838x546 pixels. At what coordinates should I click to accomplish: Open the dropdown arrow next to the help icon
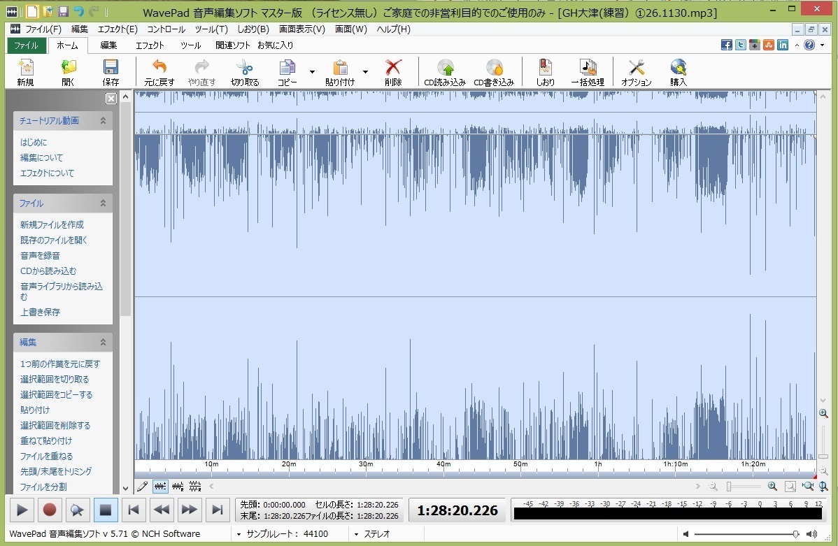(x=822, y=45)
